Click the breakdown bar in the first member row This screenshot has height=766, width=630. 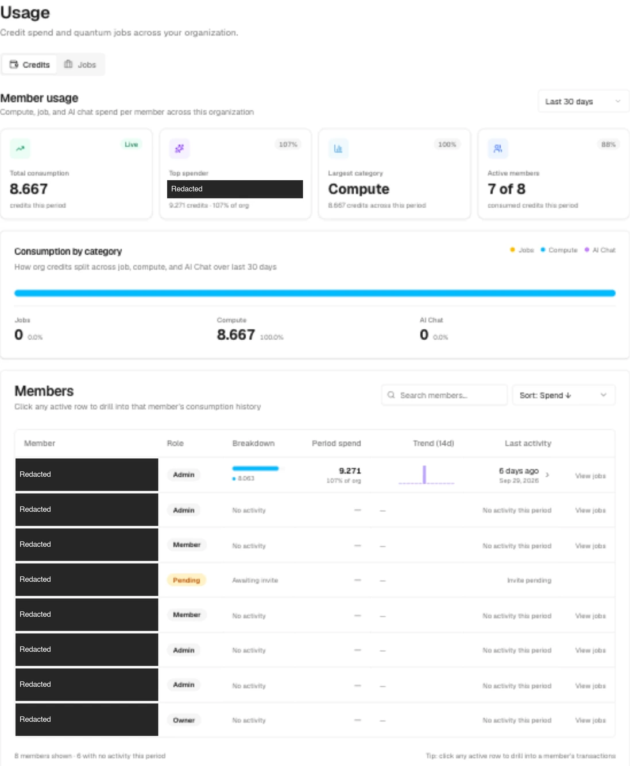pos(256,468)
